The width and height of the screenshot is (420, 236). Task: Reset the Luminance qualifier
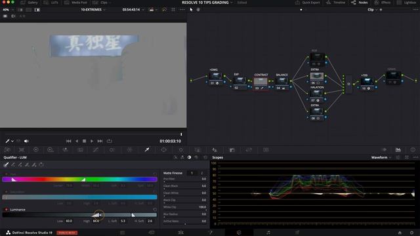[x=155, y=210]
